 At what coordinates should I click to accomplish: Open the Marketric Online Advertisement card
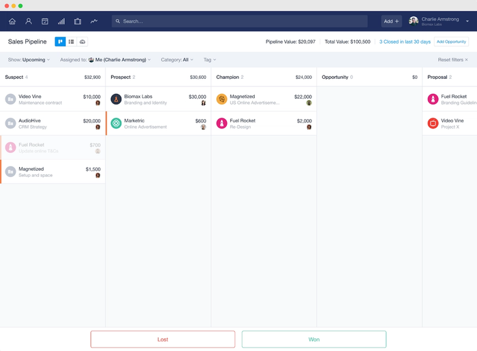coord(158,123)
